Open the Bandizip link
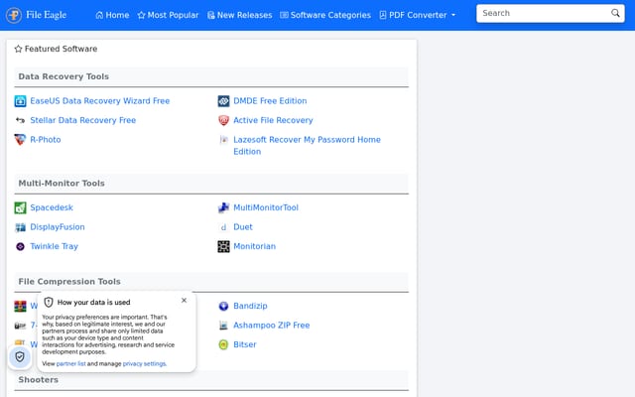This screenshot has width=635, height=397. [250, 306]
